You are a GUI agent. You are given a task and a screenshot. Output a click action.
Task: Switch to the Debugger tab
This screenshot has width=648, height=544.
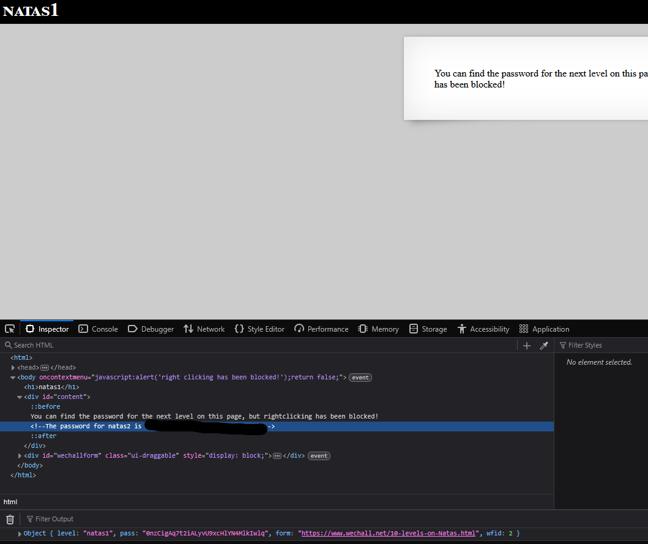pos(151,329)
